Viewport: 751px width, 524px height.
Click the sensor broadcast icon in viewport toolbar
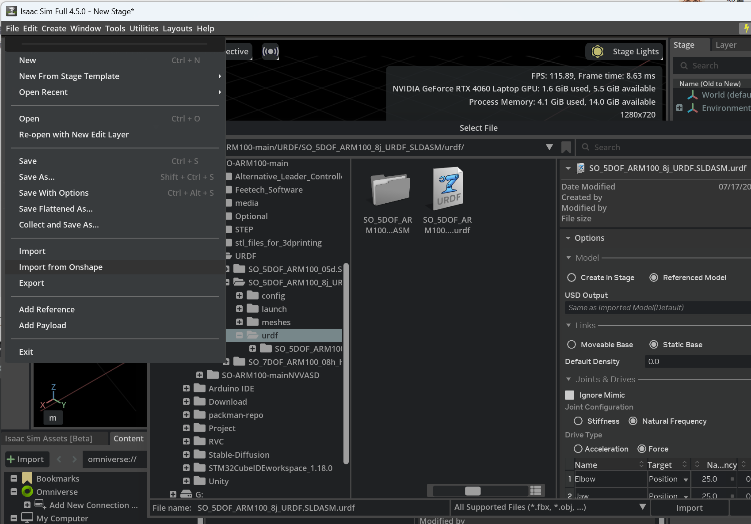point(271,51)
